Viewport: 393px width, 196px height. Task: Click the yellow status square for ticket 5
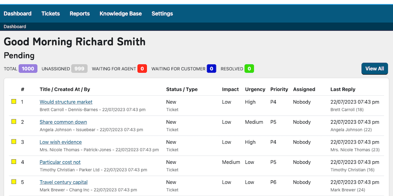14,181
